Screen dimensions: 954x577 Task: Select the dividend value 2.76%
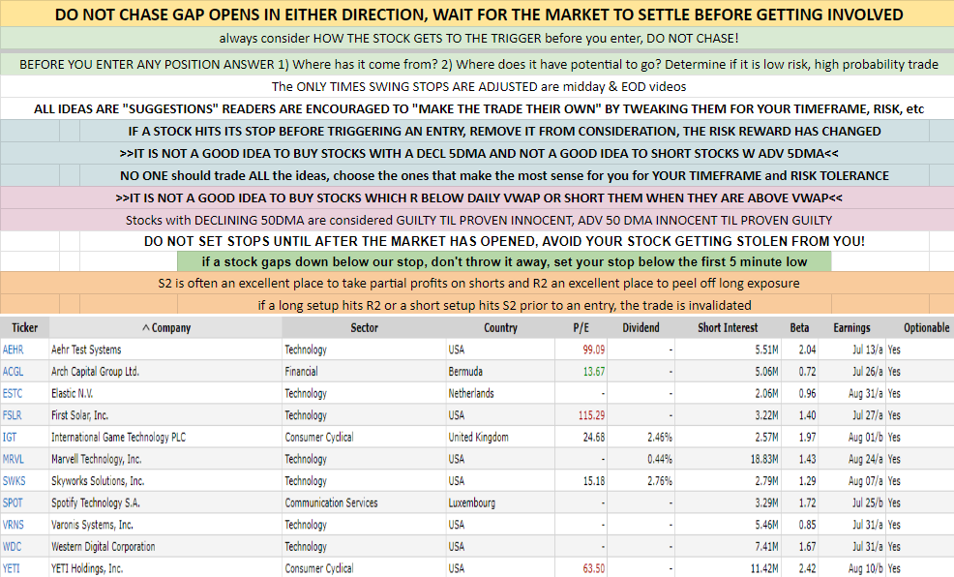[660, 481]
